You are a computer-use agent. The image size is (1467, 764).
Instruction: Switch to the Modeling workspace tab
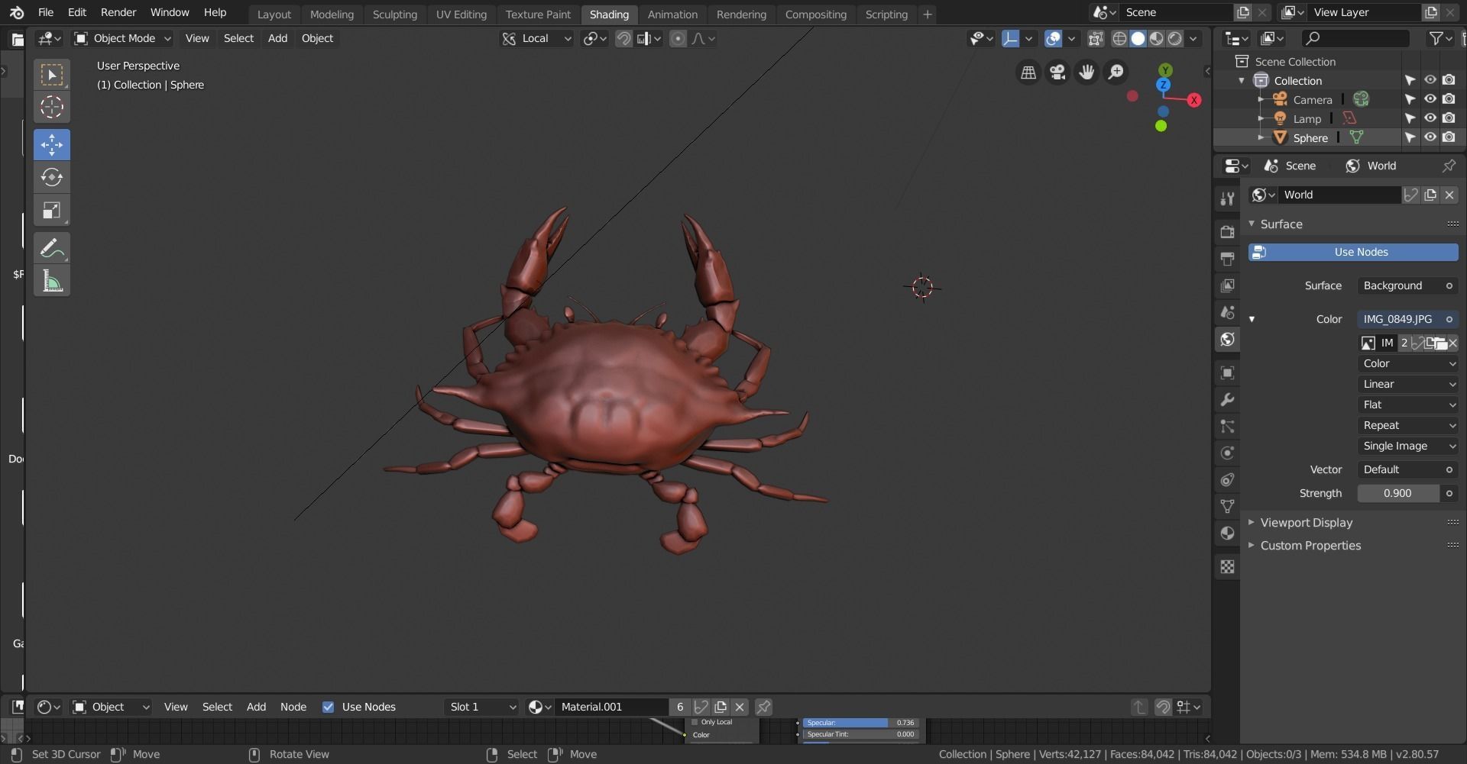coord(332,15)
